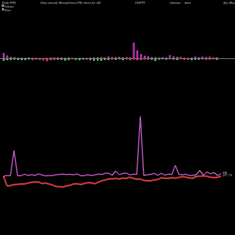Click the Daily PVM title text

(x=9, y=3)
